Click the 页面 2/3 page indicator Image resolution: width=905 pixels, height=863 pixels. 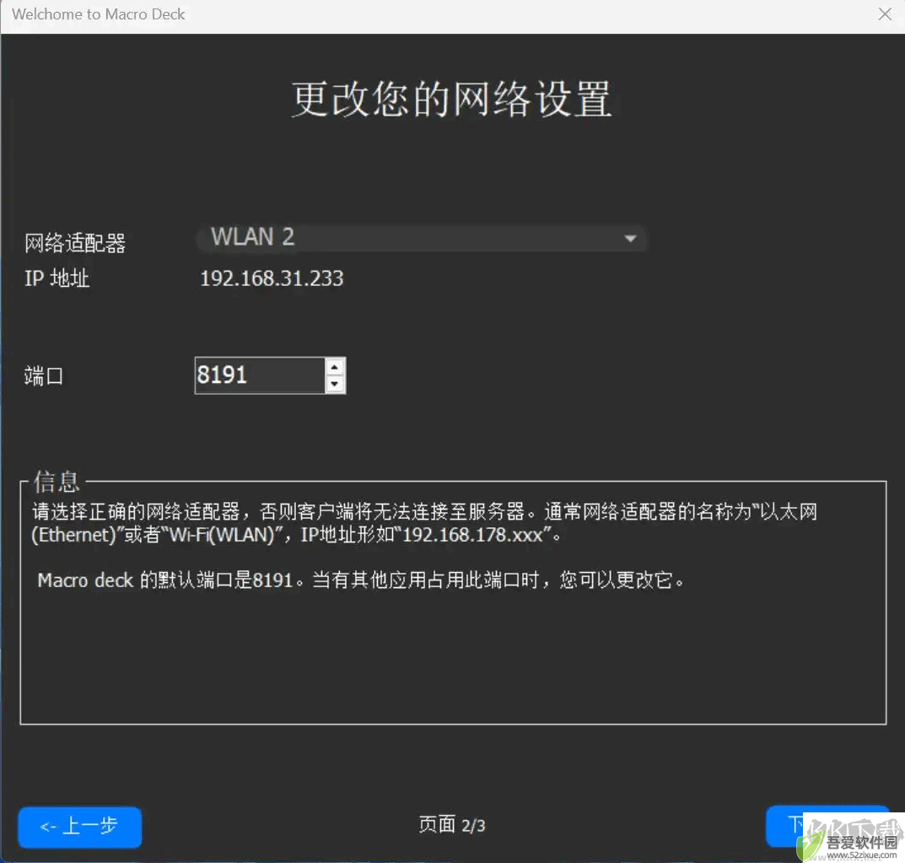pyautogui.click(x=452, y=825)
